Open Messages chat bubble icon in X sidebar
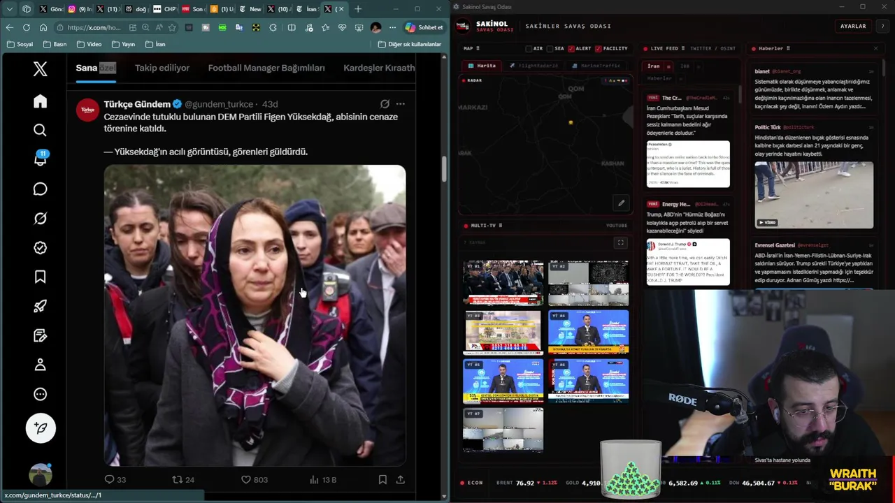This screenshot has height=503, width=895. point(40,189)
